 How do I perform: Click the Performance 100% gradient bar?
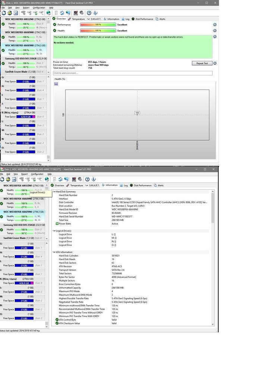pos(98,25)
